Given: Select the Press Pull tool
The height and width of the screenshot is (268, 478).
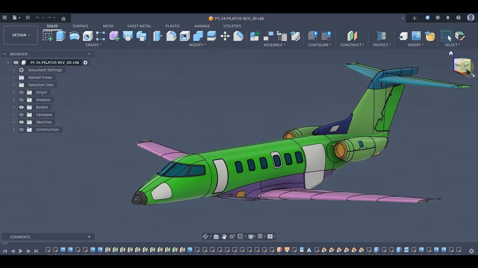Looking at the screenshot, I should 158,36.
